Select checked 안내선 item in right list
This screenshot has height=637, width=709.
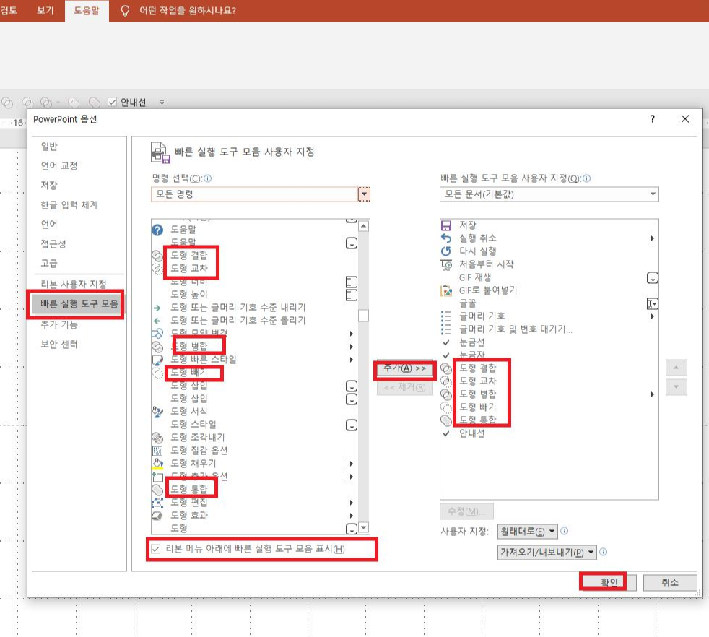click(471, 433)
